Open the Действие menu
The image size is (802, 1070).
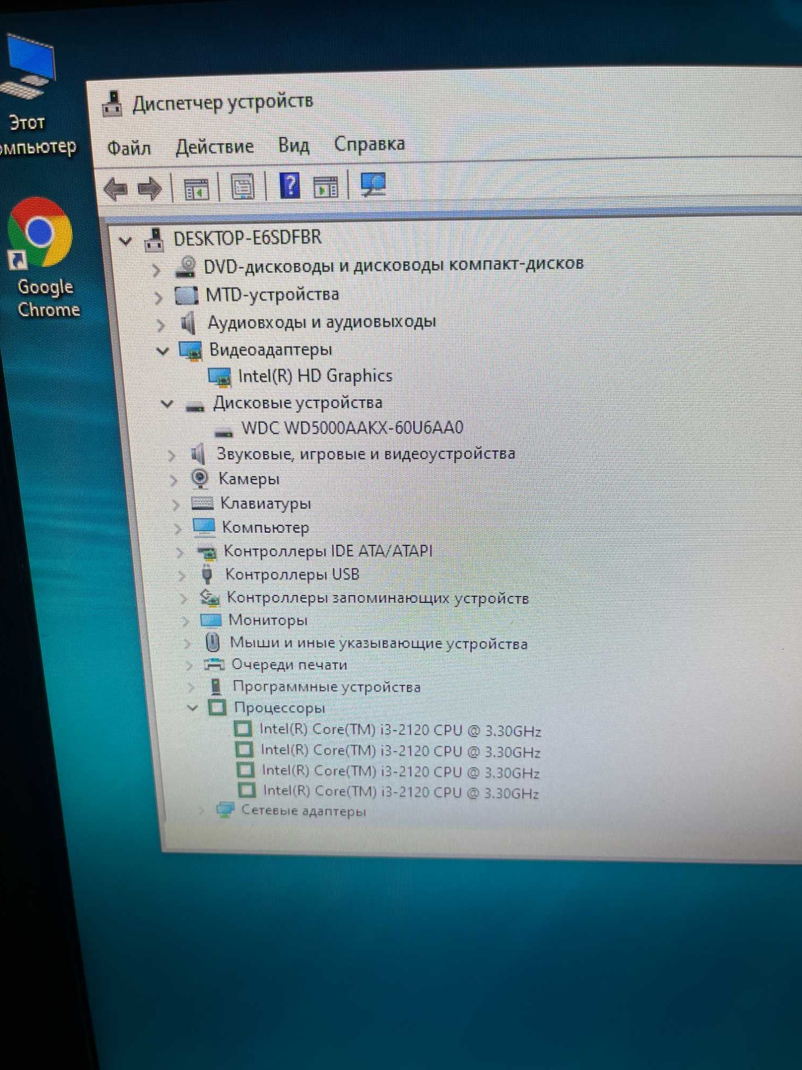click(x=214, y=146)
